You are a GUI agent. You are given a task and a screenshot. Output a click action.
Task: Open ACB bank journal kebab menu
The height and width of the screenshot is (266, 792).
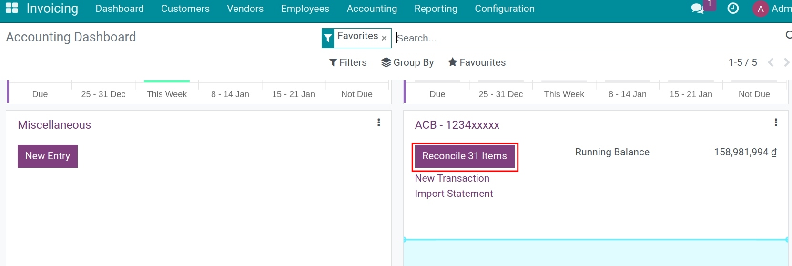tap(776, 123)
